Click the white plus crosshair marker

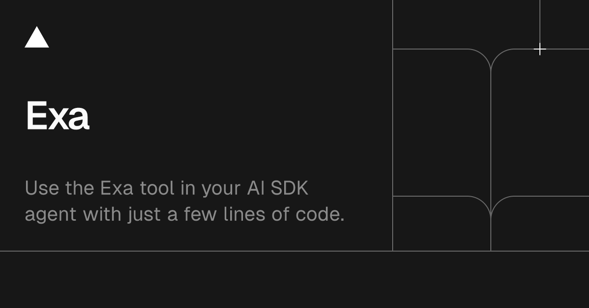click(x=540, y=50)
